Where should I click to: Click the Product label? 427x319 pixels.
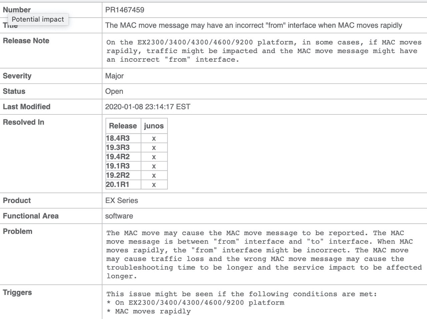click(17, 201)
